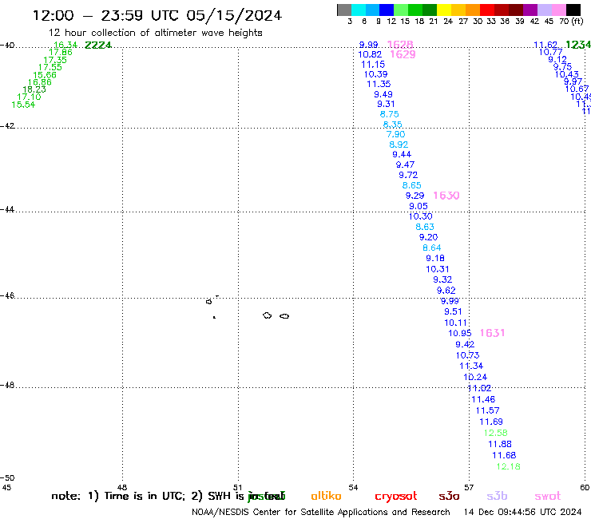Click the green track label '2224'

pyautogui.click(x=98, y=46)
